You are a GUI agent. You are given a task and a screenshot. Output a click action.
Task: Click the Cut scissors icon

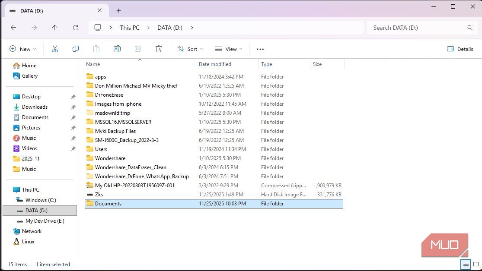click(55, 49)
